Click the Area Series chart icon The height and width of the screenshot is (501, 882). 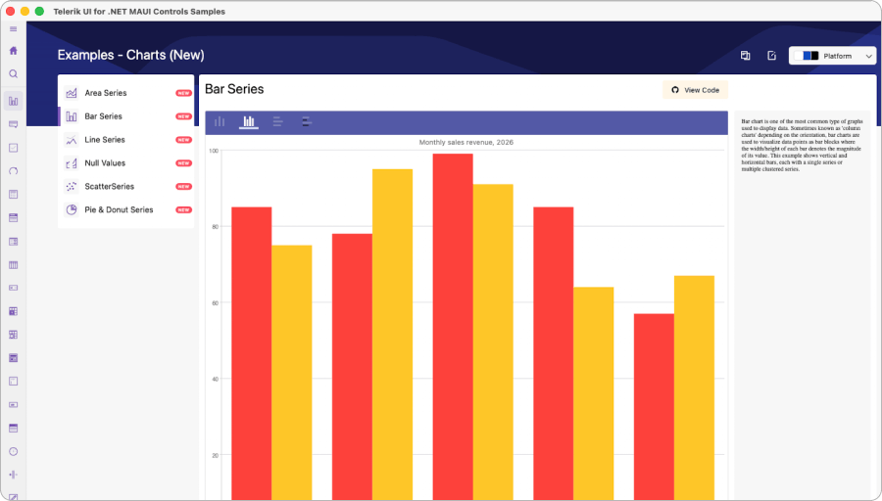(x=72, y=93)
